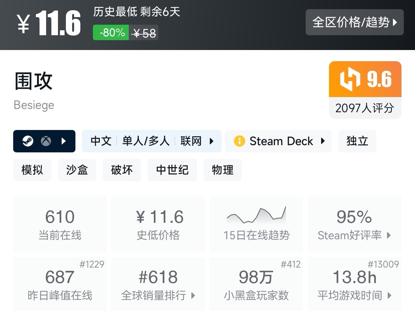Select the 破坏 tag
415x311 pixels.
122,170
